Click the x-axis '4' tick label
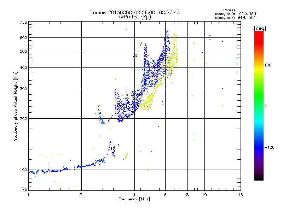Image resolution: width=283 pixels, height=212 pixels. (x=134, y=195)
